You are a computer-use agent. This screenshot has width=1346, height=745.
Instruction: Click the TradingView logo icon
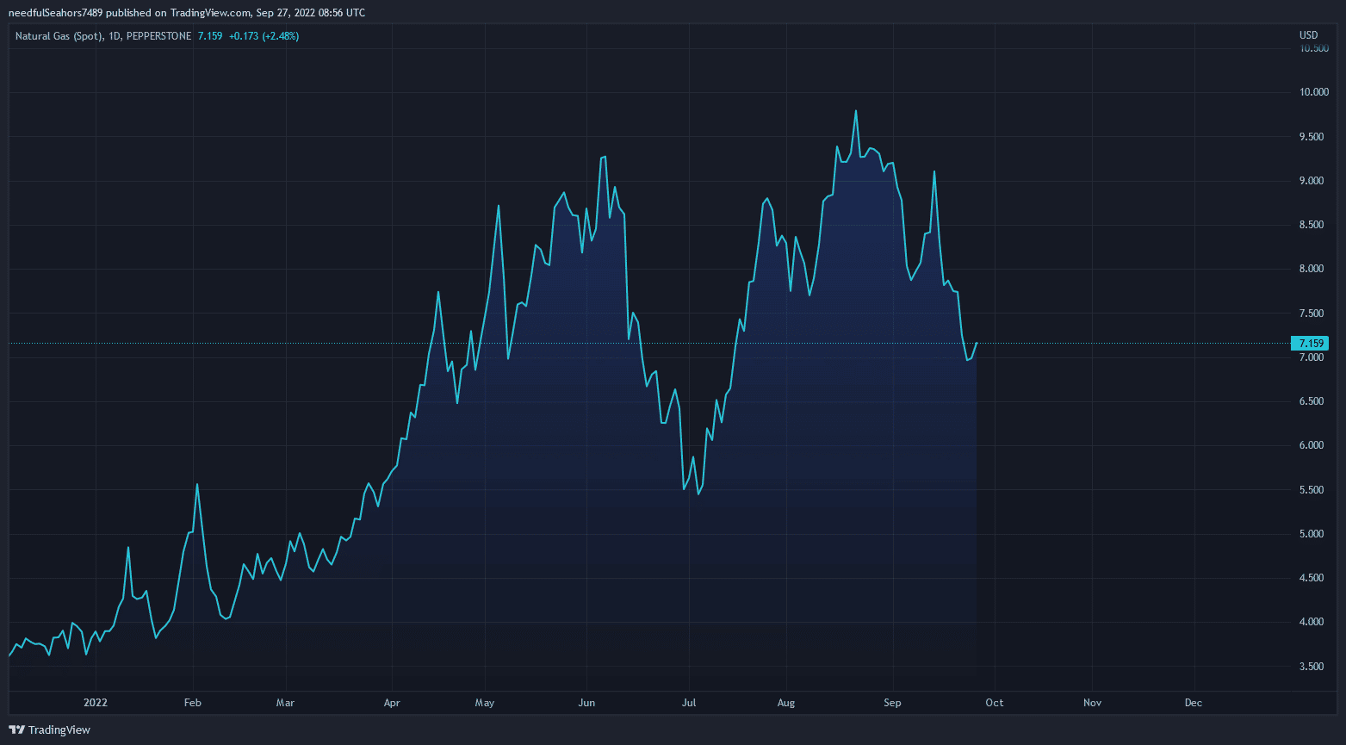tap(16, 729)
